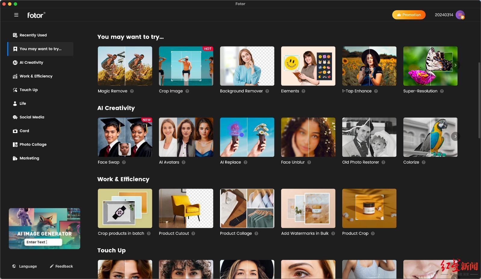This screenshot has width=481, height=279.
Task: Click the question icon next to Colorize
Action: coord(424,162)
